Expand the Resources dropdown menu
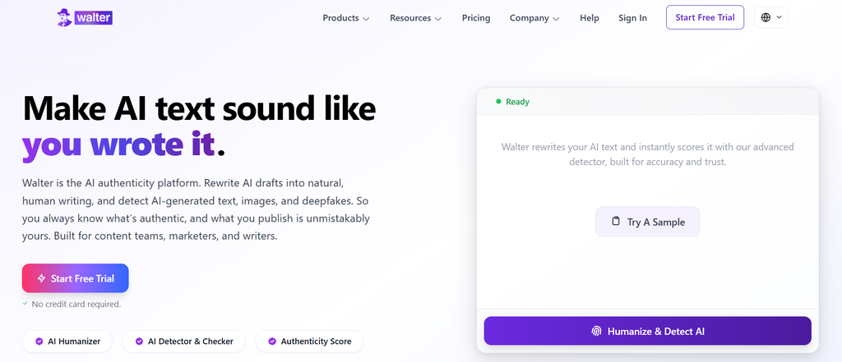 coord(415,18)
